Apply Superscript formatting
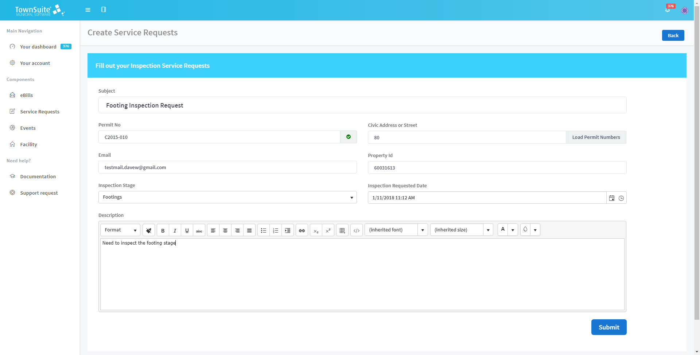 pos(328,230)
